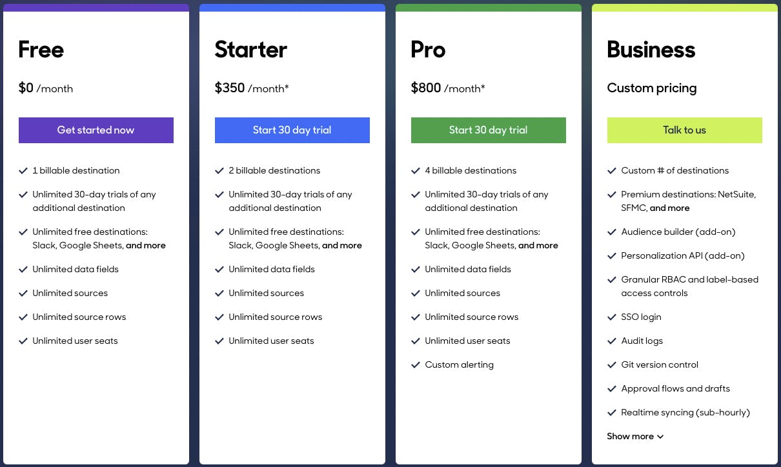The image size is (781, 467).
Task: Click checkmark beside Audit logs
Action: point(612,341)
